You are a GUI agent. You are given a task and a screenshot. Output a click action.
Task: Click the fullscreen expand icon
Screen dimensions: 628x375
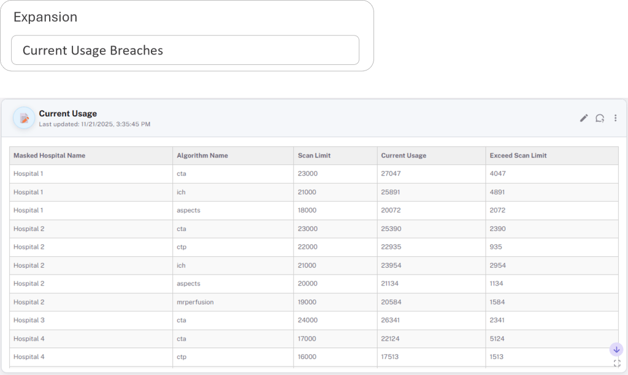(x=616, y=363)
